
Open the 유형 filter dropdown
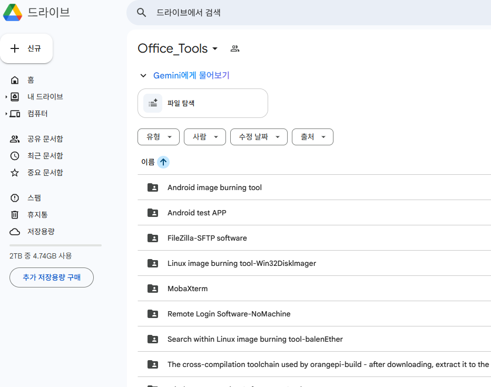pyautogui.click(x=159, y=137)
